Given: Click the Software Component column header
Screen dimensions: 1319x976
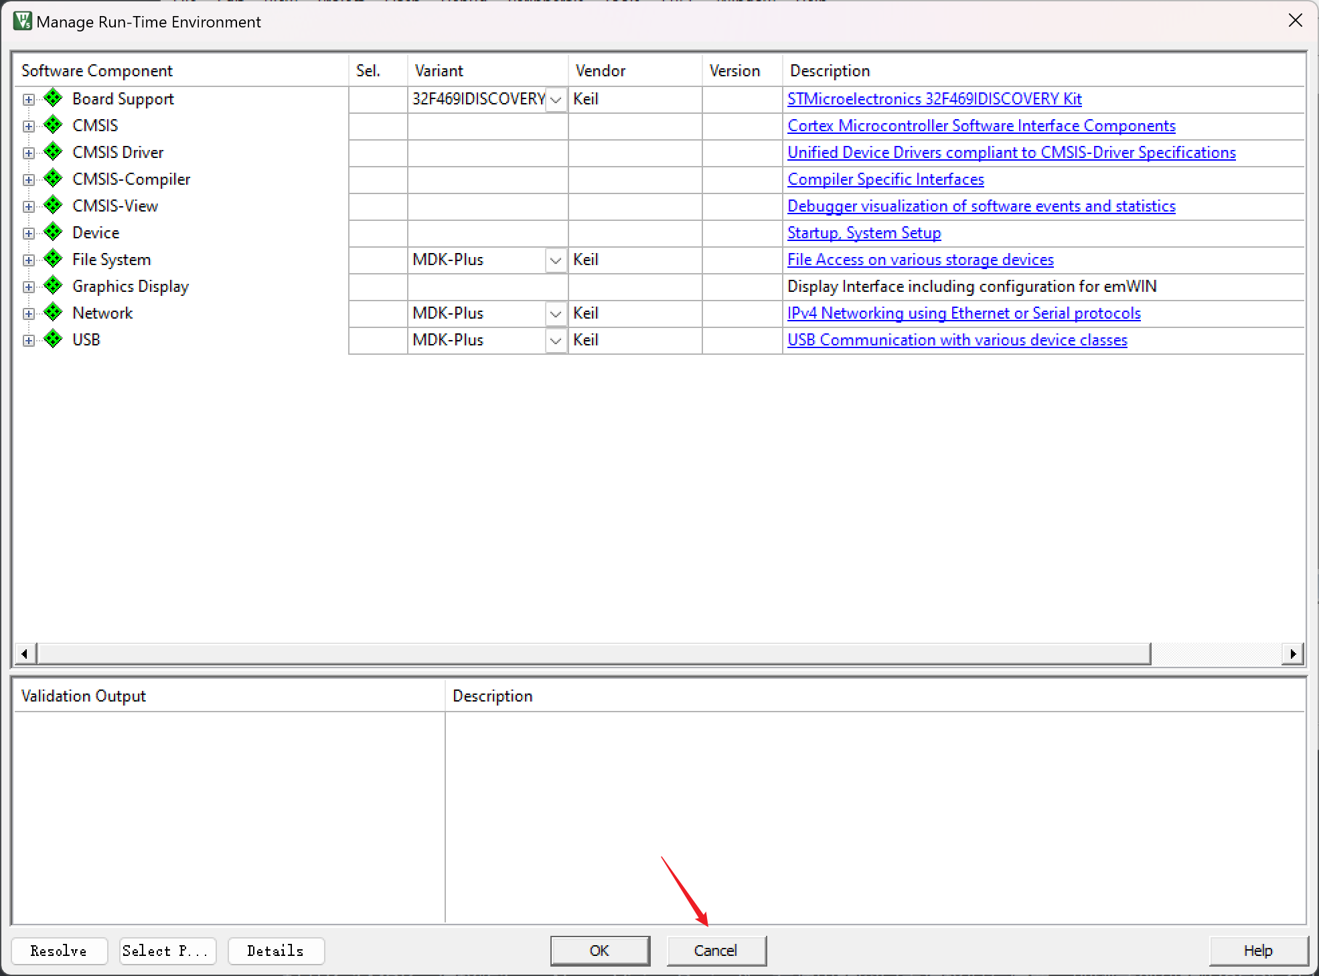Looking at the screenshot, I should coord(181,70).
